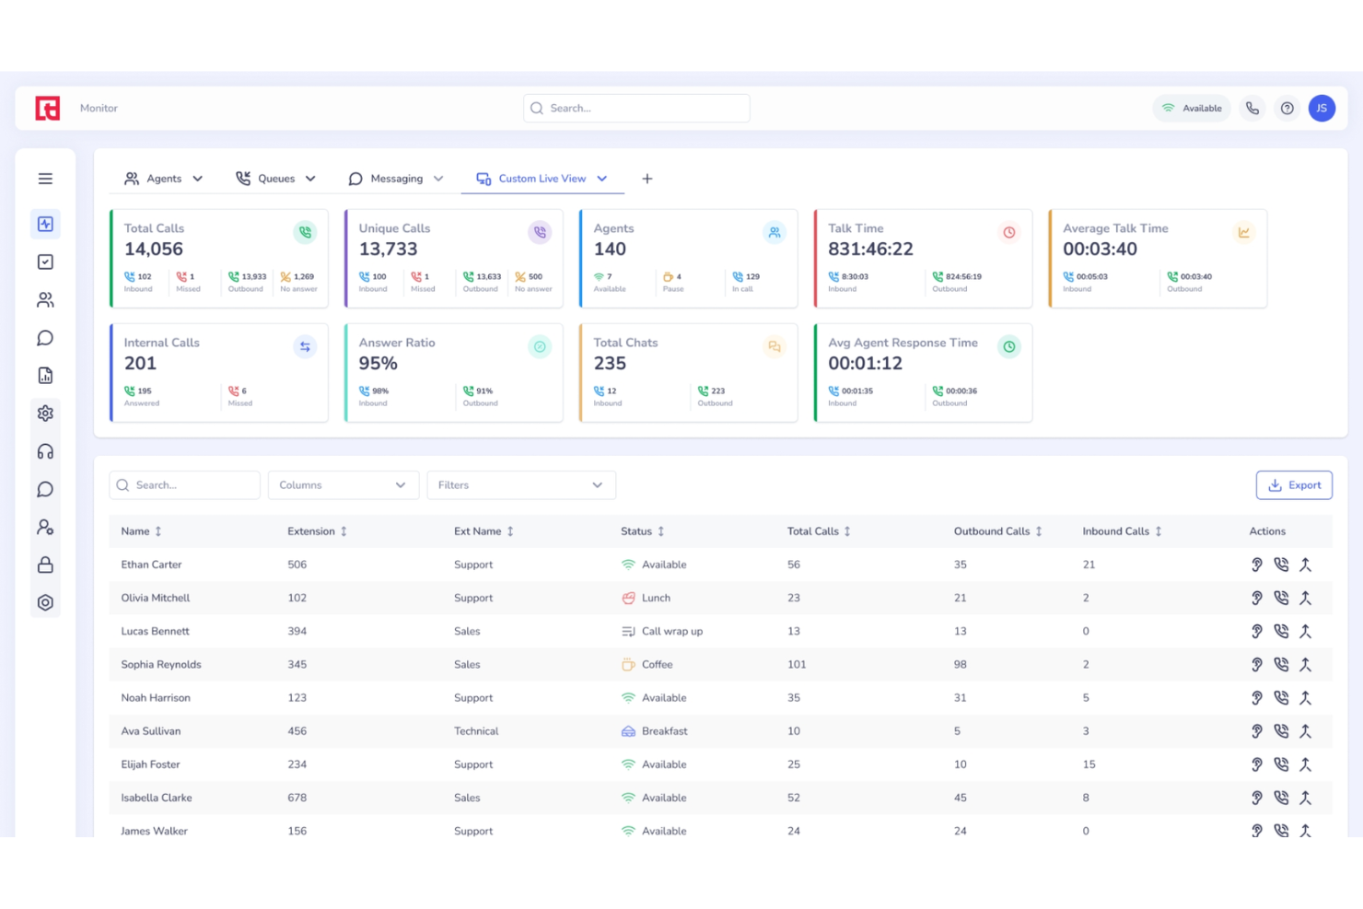Click the company logo in header

[48, 109]
